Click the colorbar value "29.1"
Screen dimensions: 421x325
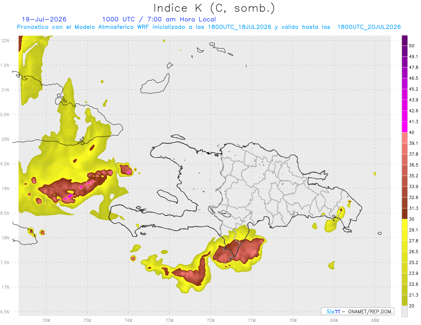[x=414, y=230]
